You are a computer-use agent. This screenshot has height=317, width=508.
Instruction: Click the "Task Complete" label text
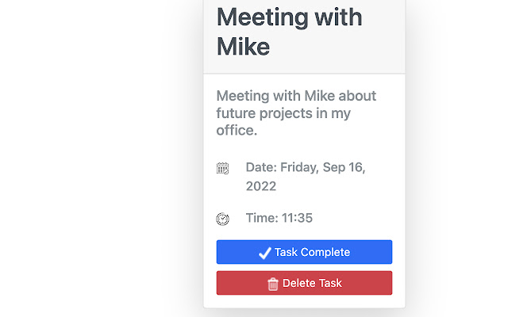(312, 253)
